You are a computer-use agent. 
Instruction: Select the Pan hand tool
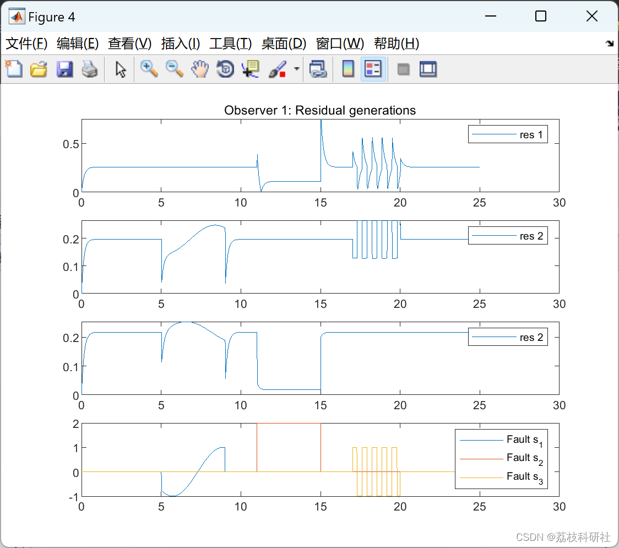[x=200, y=69]
